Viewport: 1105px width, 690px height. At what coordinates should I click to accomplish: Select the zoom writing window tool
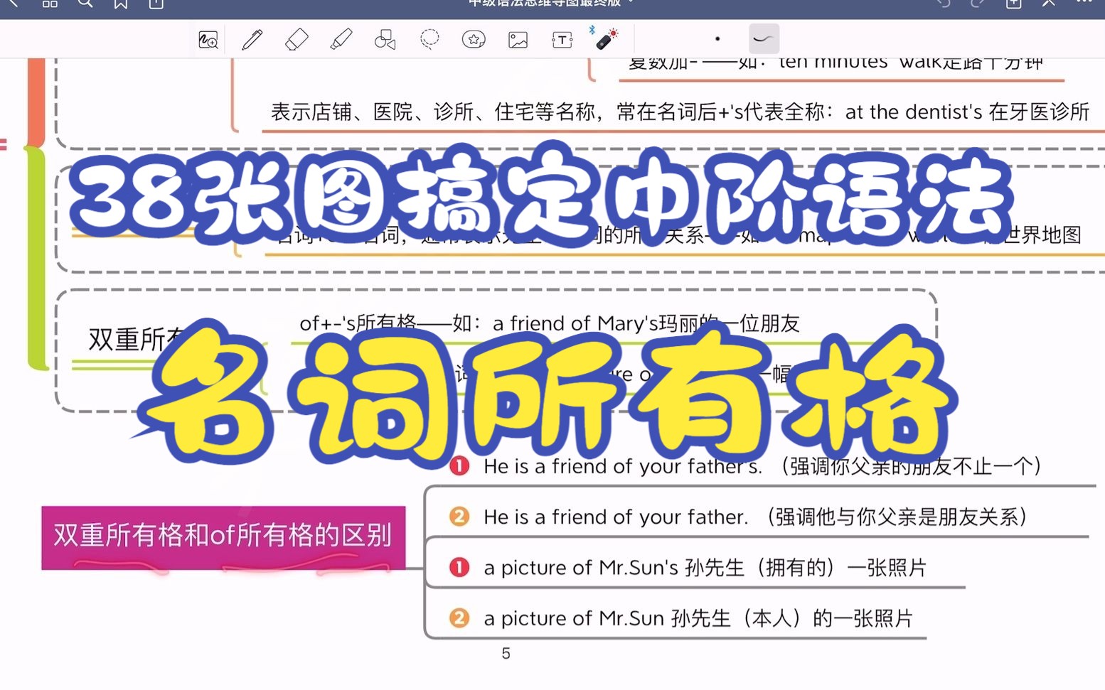coord(208,40)
